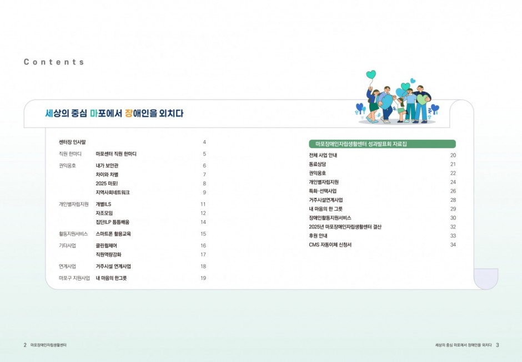Click the footer page number 2

(25, 345)
